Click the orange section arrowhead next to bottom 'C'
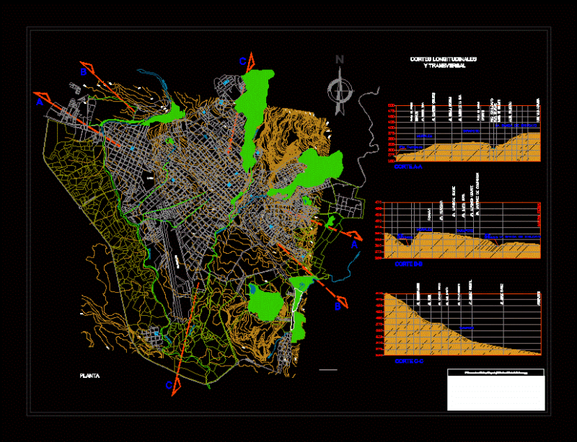The width and height of the screenshot is (577, 442). click(x=176, y=386)
